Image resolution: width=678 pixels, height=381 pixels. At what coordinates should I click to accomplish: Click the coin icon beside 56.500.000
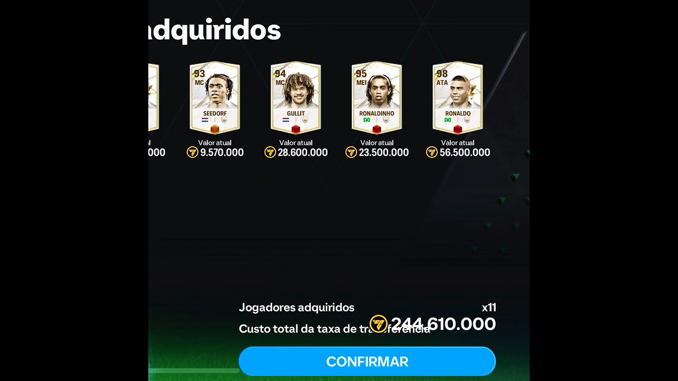[432, 152]
